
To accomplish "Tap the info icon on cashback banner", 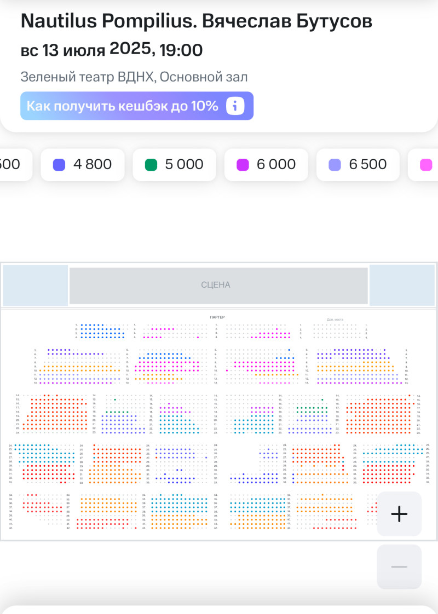I will 235,106.
